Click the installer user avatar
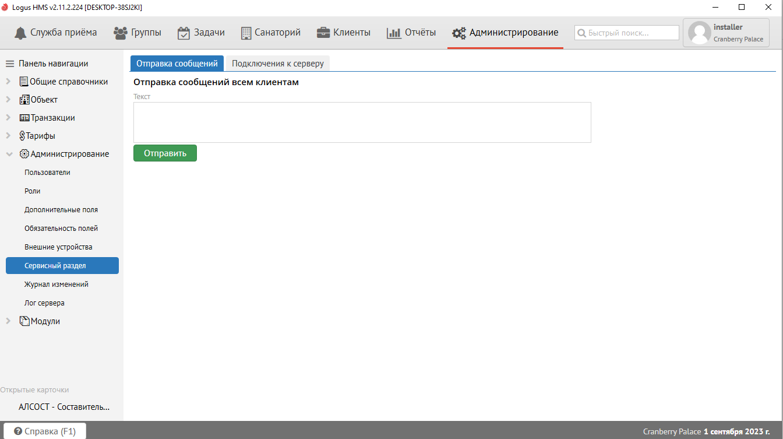This screenshot has width=783, height=439. pyautogui.click(x=699, y=33)
